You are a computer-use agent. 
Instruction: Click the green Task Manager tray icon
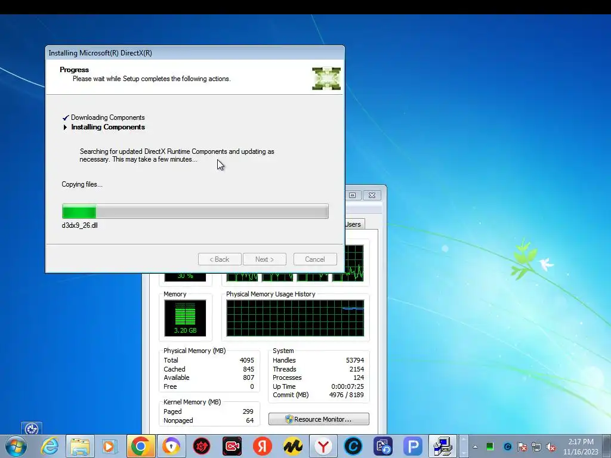[x=490, y=447]
